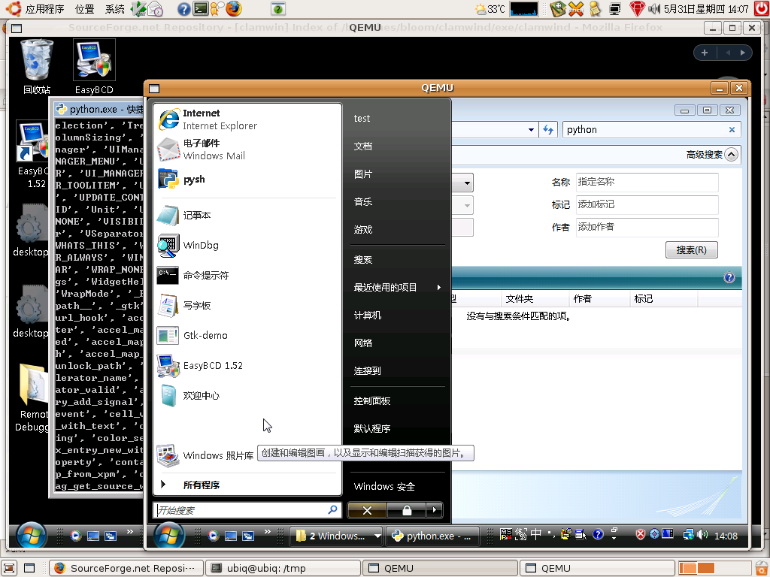Click the Start orb beside the 2 Windows button
Viewport: 770px width, 577px height.
[169, 535]
